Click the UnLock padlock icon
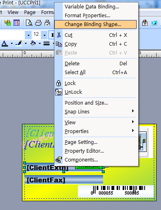 point(59,92)
